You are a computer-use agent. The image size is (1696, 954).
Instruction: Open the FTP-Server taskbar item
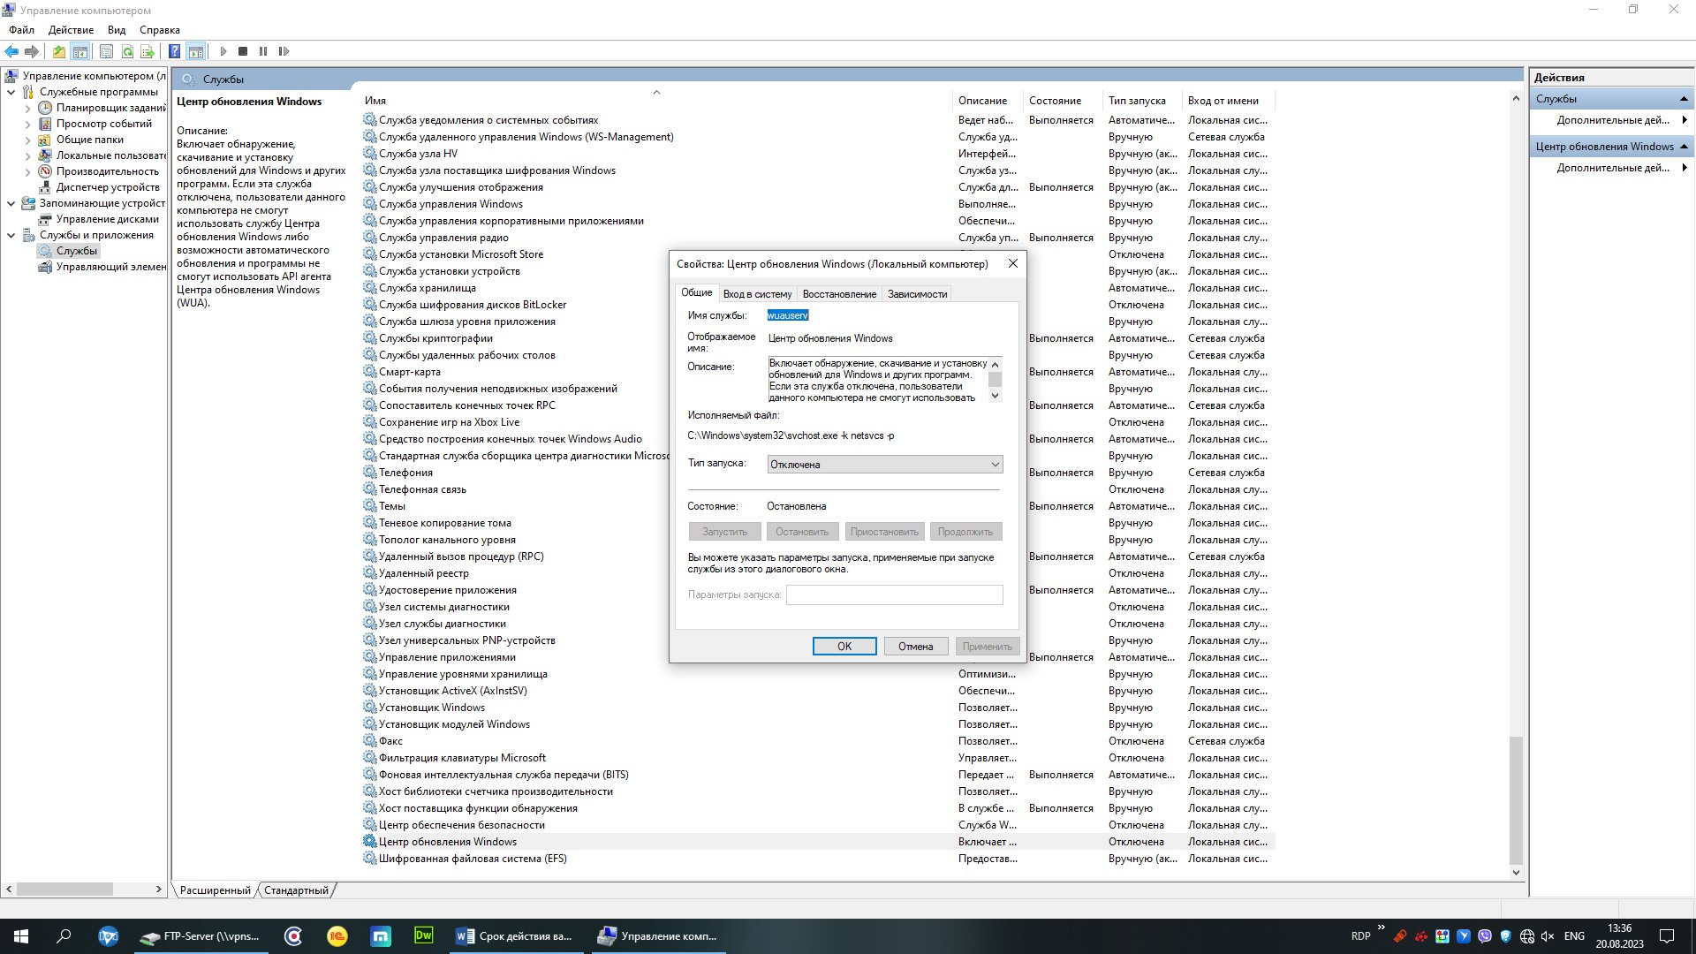pos(201,936)
